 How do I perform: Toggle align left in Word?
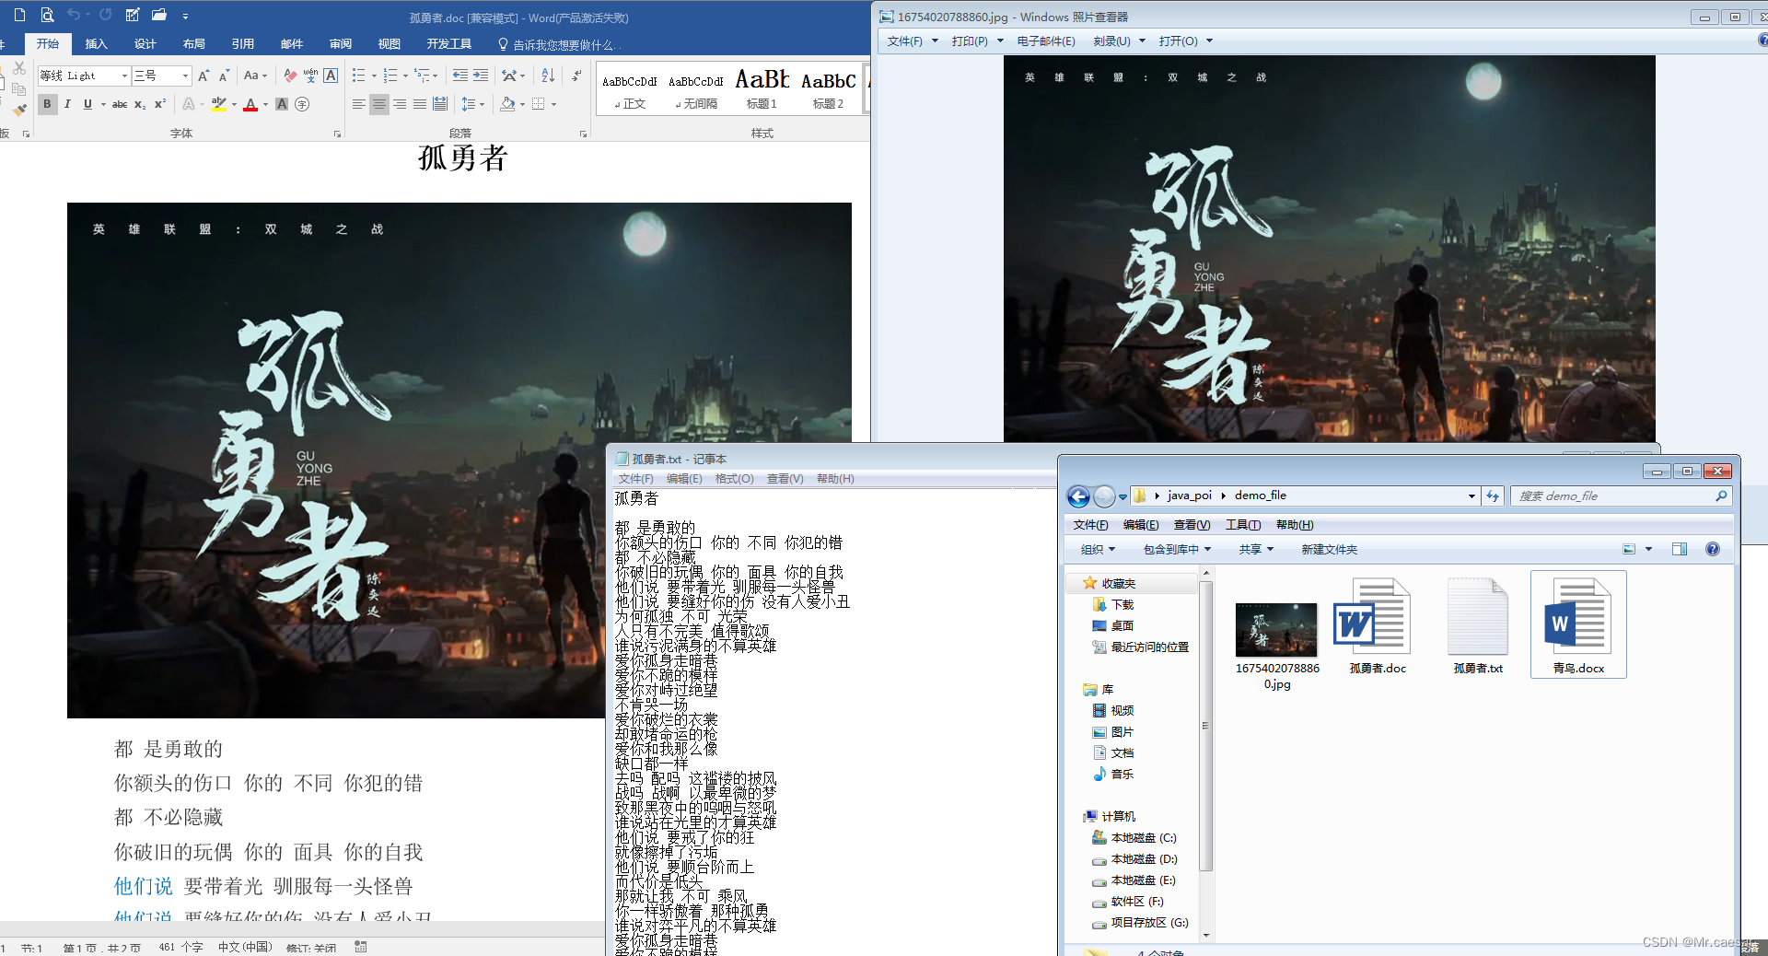tap(359, 104)
